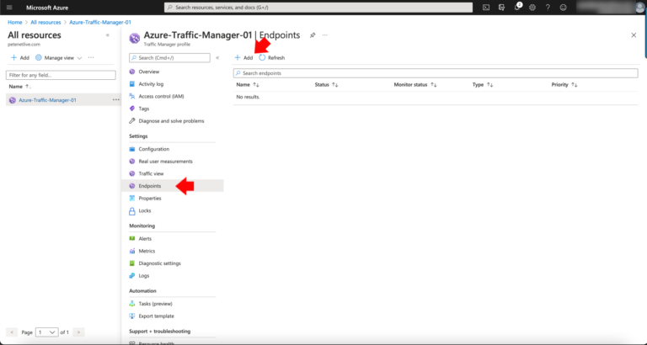Screen dimensions: 647x345
Task: Close the Endpoints blade
Action: 634,35
